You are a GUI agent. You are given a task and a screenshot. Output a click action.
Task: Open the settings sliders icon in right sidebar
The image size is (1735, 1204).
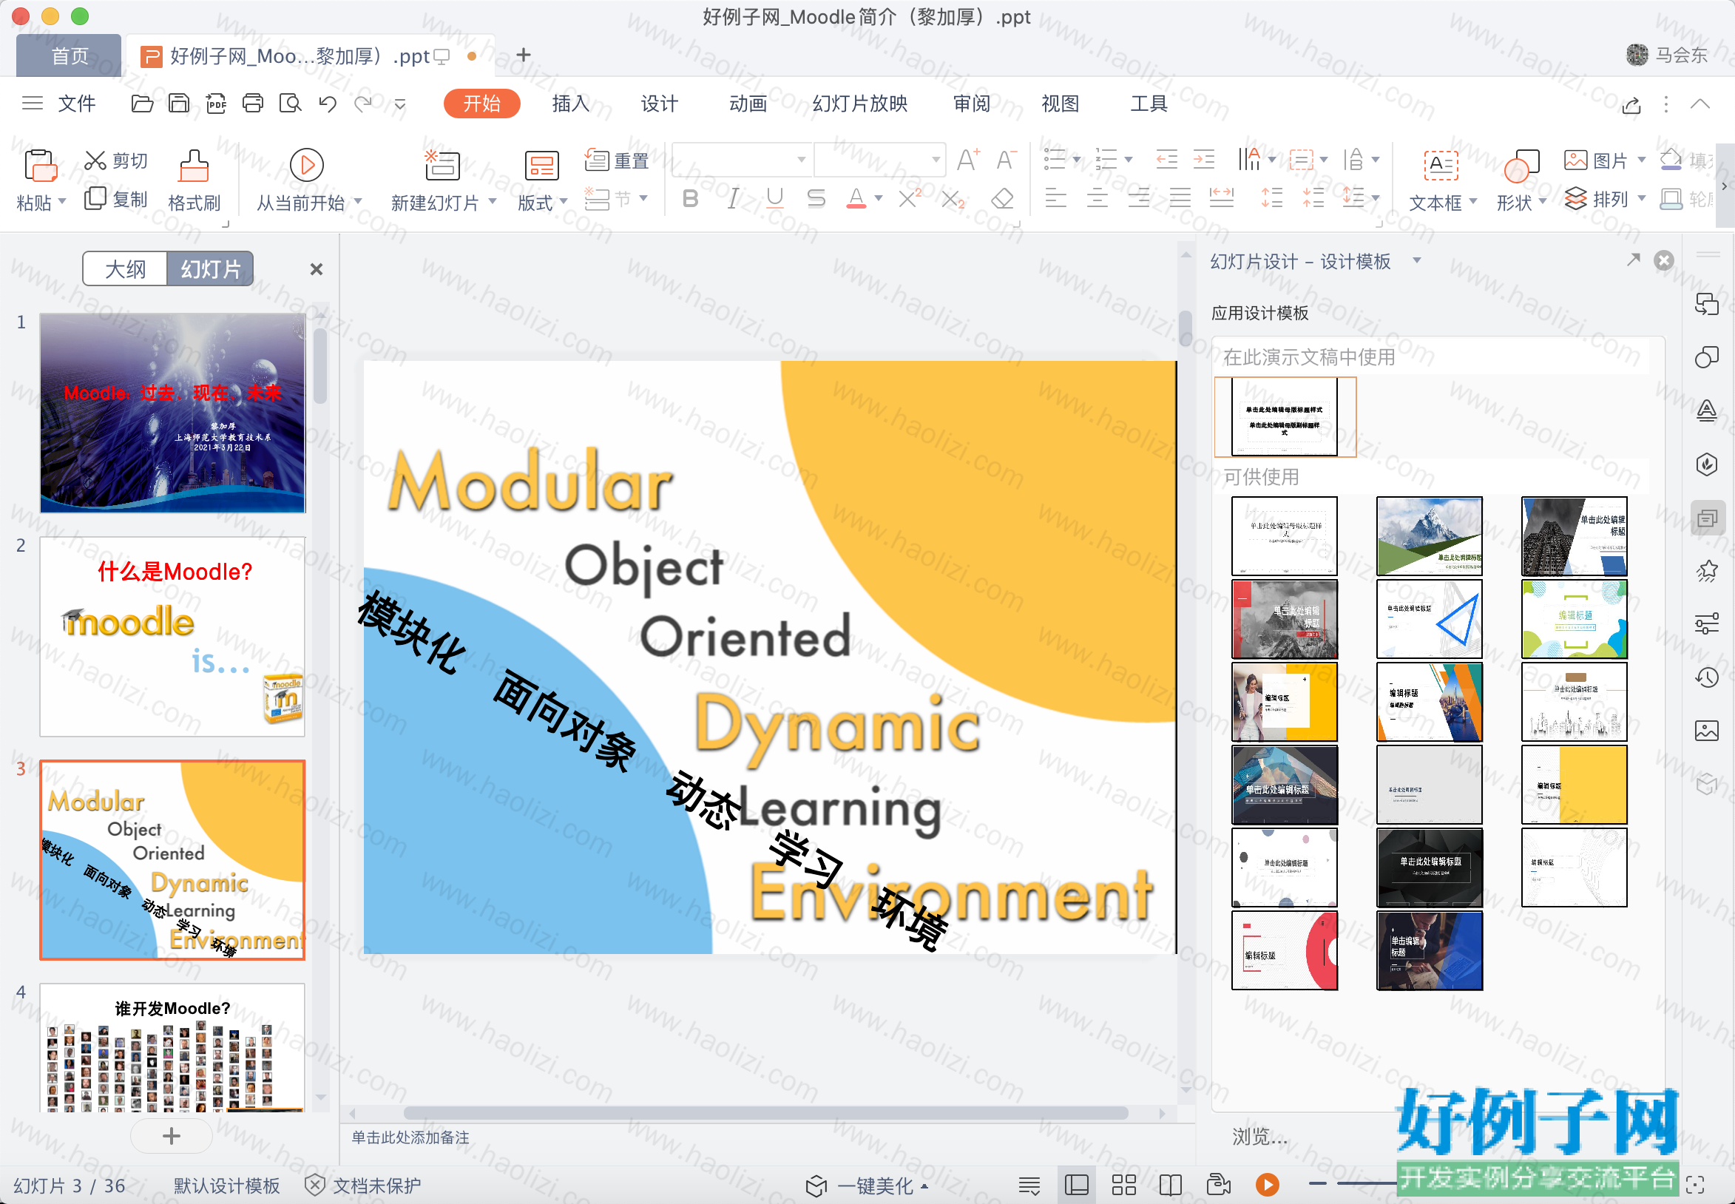[1707, 624]
